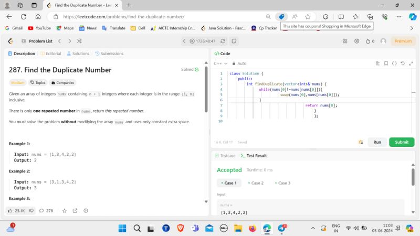Share the problem link icon
420x236 pixels.
tap(75, 211)
